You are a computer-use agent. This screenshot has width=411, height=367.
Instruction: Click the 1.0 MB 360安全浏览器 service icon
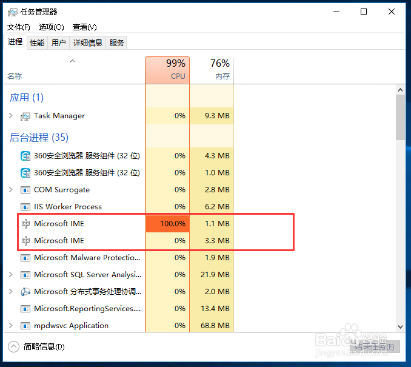pyautogui.click(x=25, y=173)
